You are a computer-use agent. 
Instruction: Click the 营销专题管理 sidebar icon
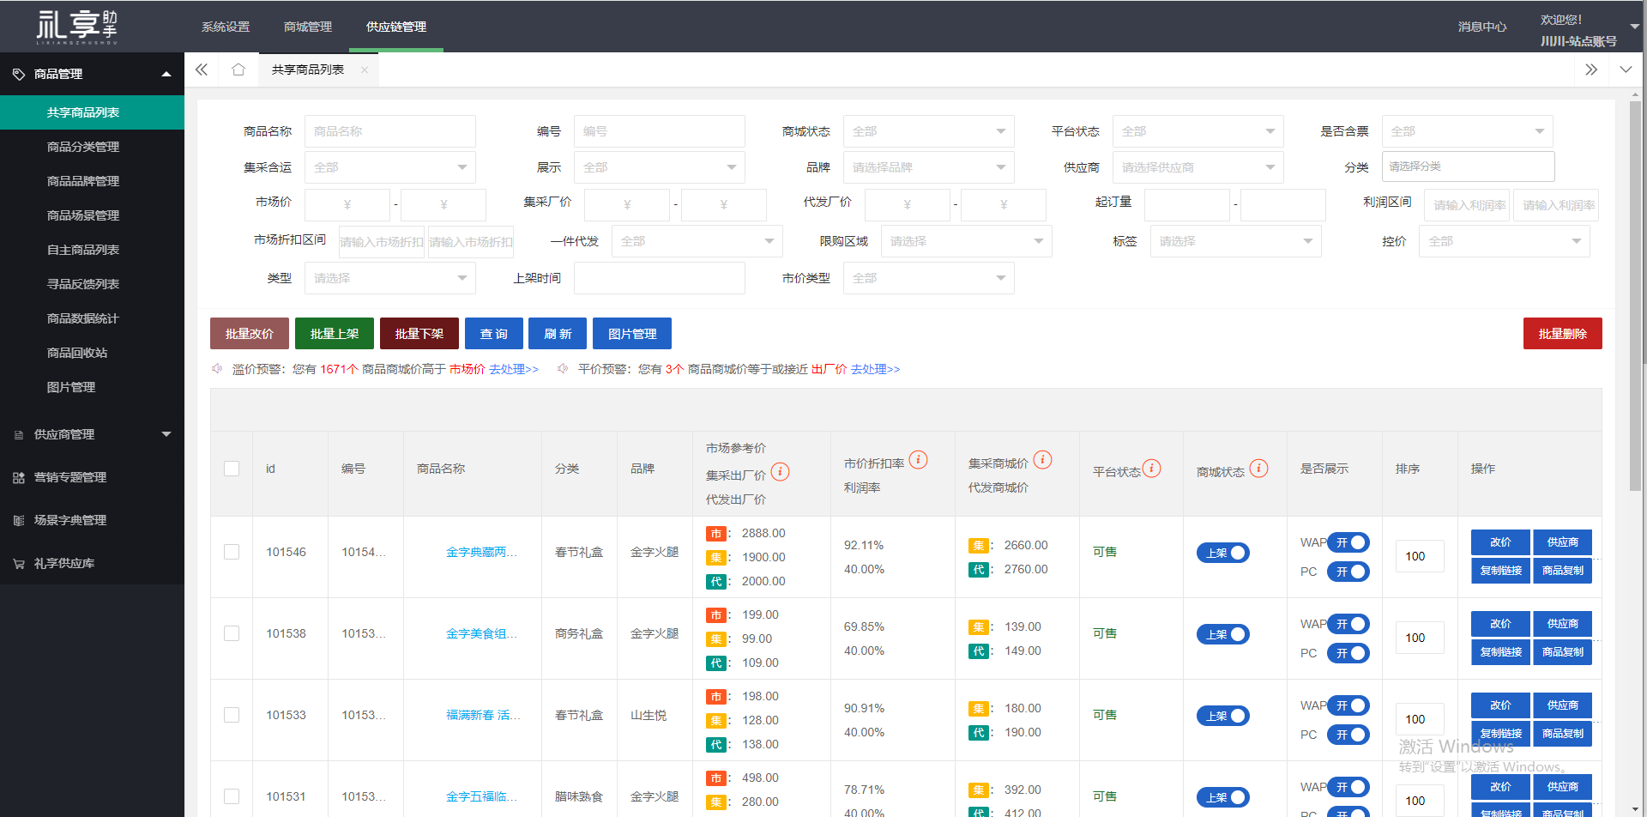point(19,478)
